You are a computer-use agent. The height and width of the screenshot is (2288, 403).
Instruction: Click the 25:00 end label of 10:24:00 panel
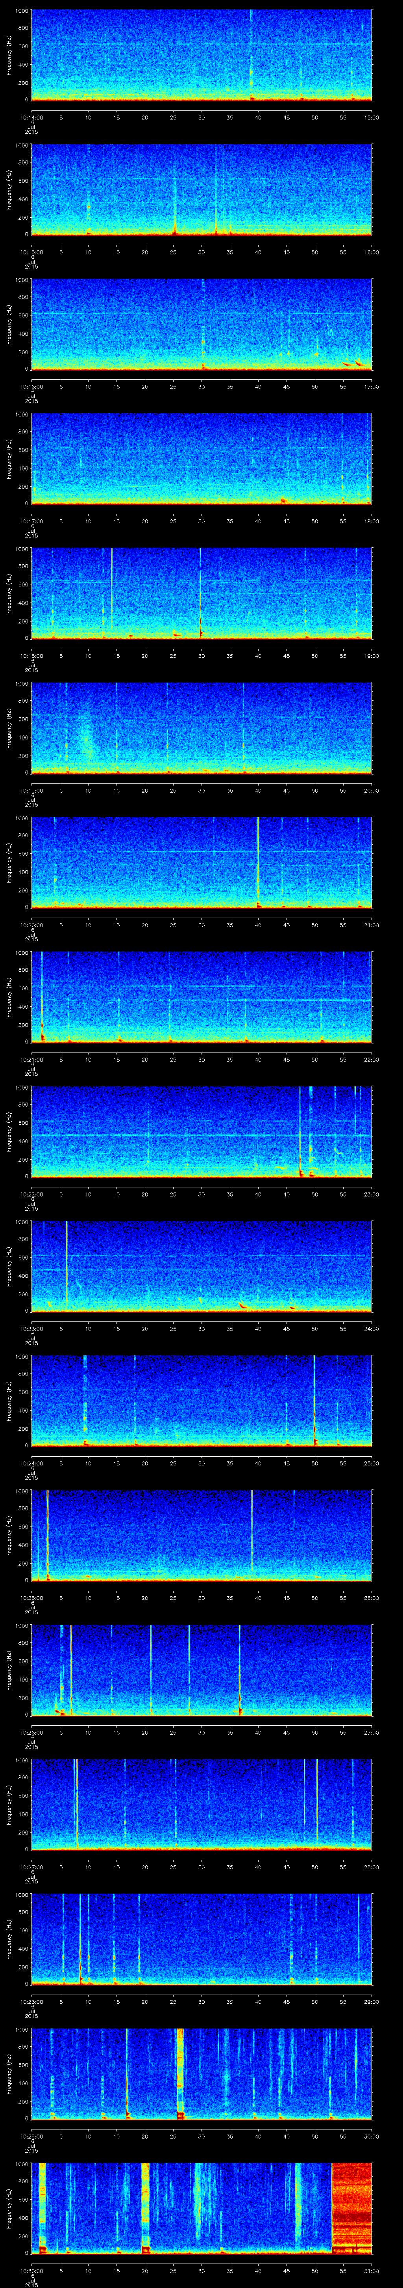click(372, 1463)
